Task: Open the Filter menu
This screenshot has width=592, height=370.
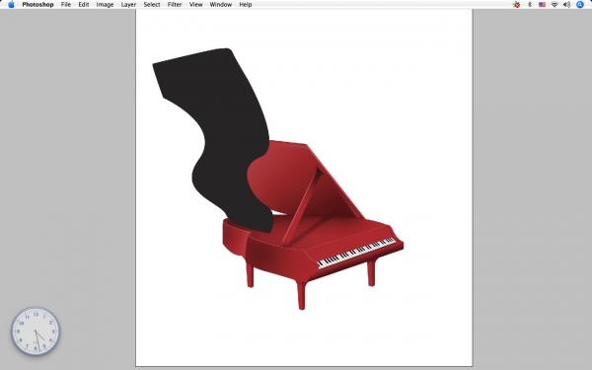Action: [x=175, y=5]
